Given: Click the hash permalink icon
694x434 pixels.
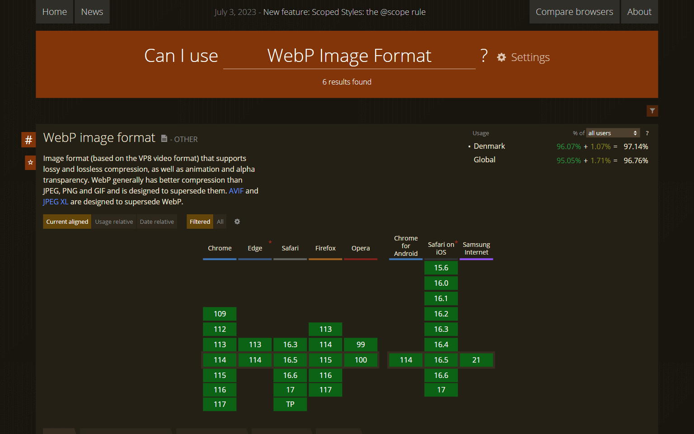Looking at the screenshot, I should tap(28, 140).
